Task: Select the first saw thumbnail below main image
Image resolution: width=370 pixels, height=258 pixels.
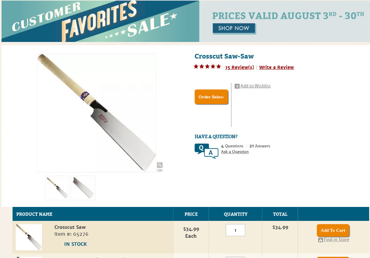Action: pyautogui.click(x=57, y=188)
